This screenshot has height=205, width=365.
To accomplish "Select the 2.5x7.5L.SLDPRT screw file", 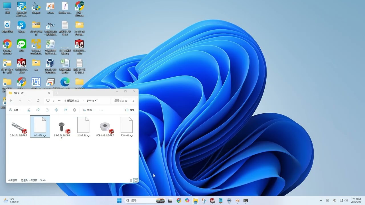I will click(x=62, y=128).
